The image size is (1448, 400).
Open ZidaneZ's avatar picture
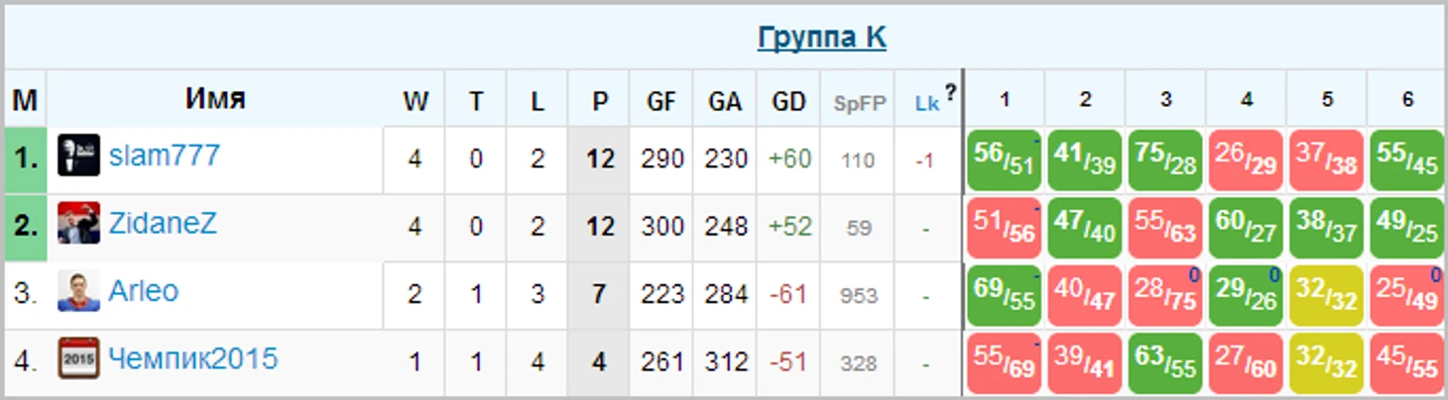[78, 223]
